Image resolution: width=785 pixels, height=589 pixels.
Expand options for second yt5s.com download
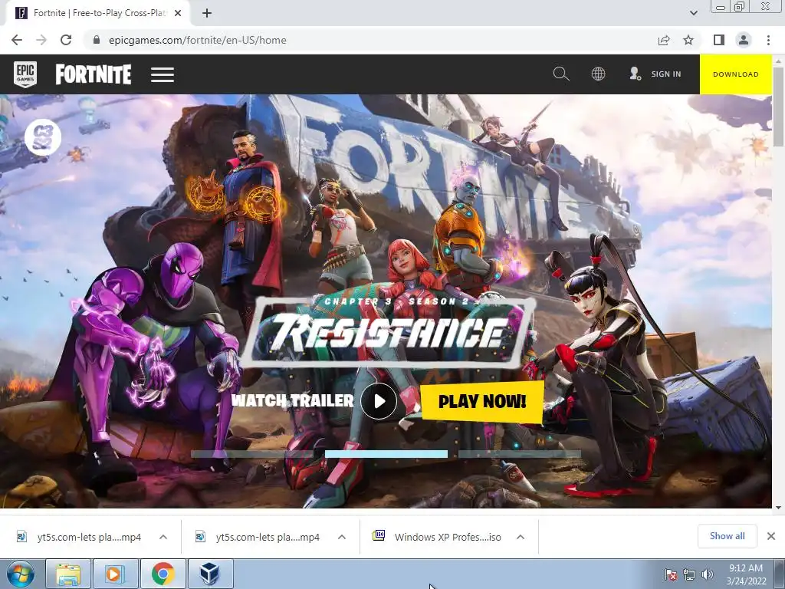[x=342, y=537]
